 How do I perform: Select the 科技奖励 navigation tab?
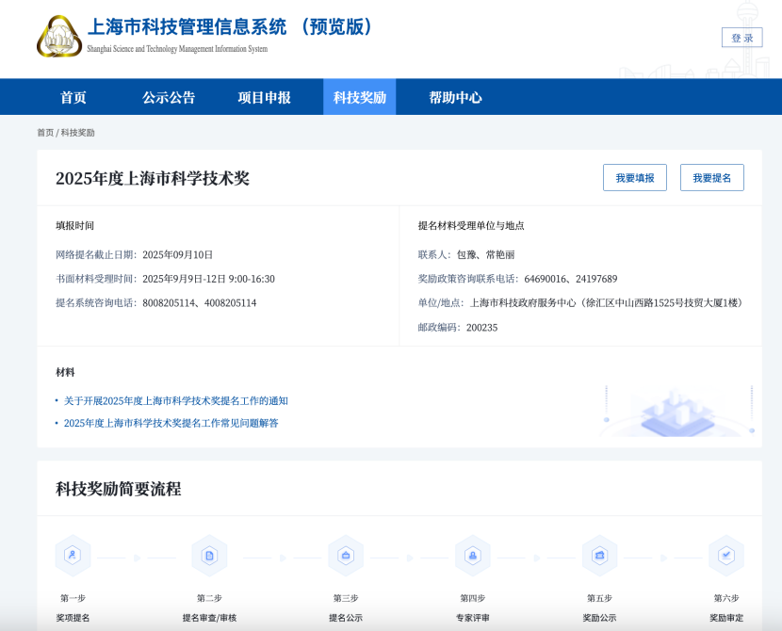359,97
